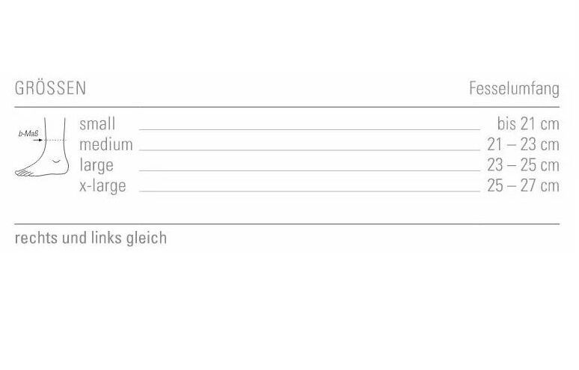Click the 21 – 23 cm value
Screen dimensions: 579x370
[x=523, y=144]
